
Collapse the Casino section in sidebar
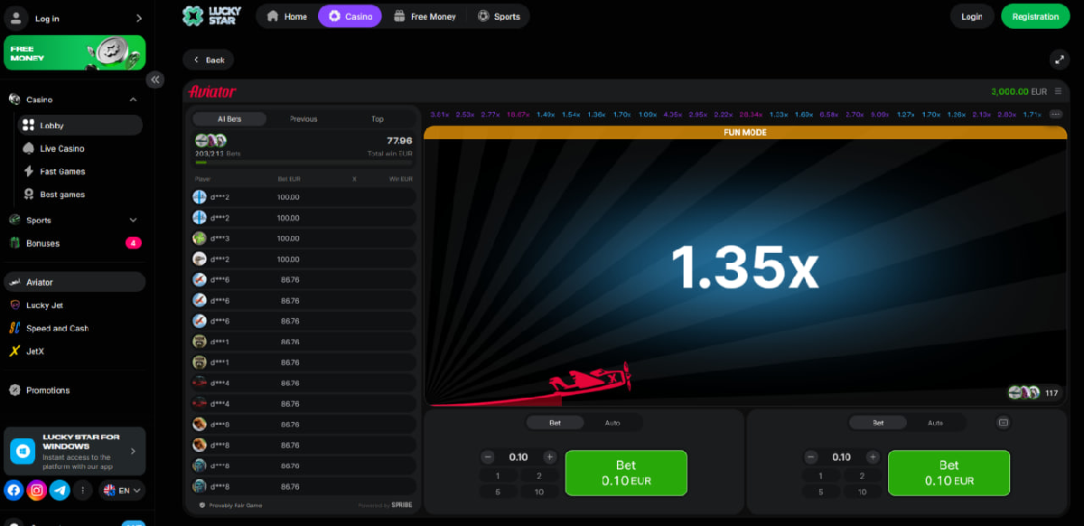tap(134, 99)
